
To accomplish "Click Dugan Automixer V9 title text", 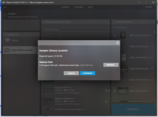I will (65, 98).
